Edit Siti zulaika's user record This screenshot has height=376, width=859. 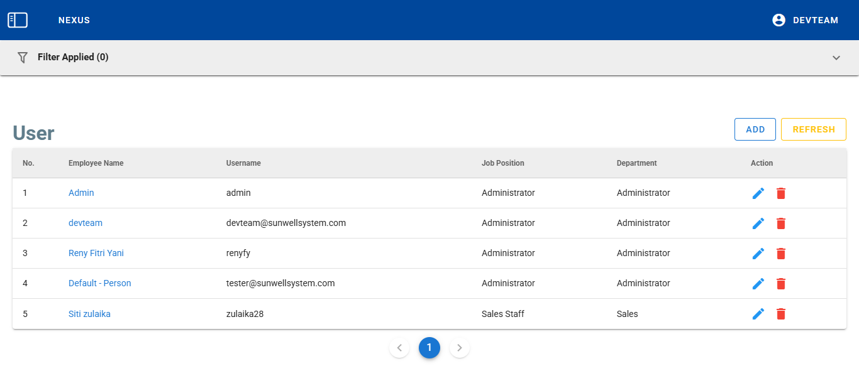tap(758, 314)
